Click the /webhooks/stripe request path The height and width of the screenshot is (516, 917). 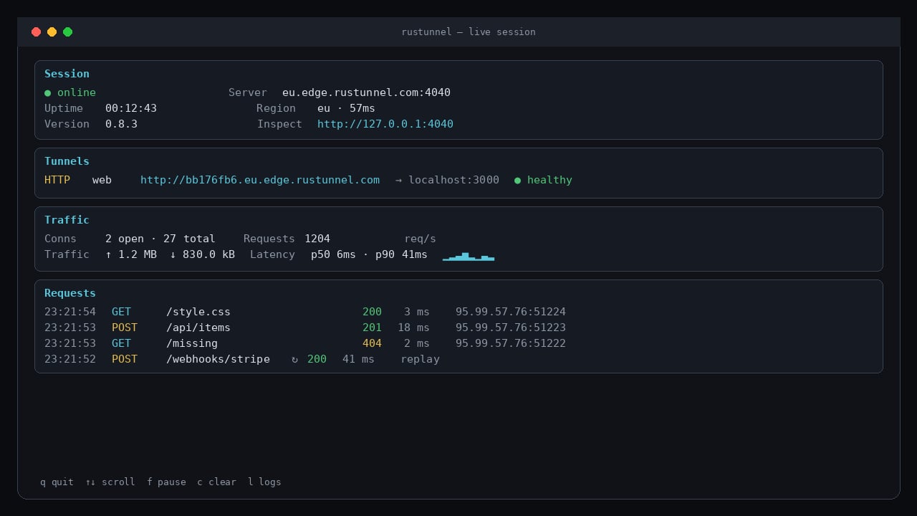point(218,359)
